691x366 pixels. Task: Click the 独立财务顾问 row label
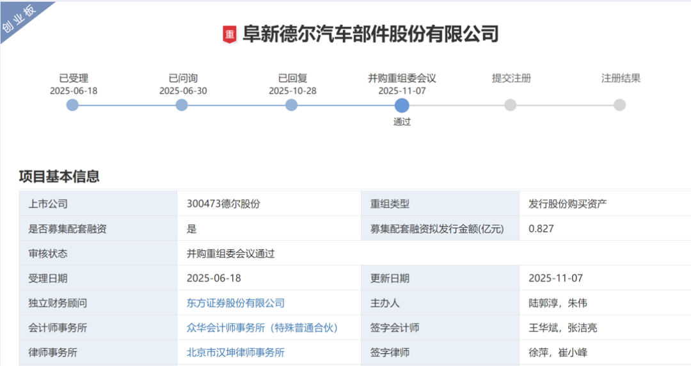tap(58, 303)
